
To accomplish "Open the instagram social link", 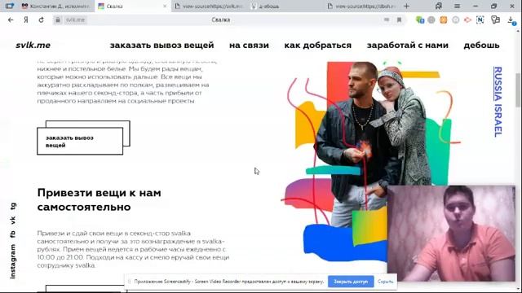I will (x=13, y=261).
